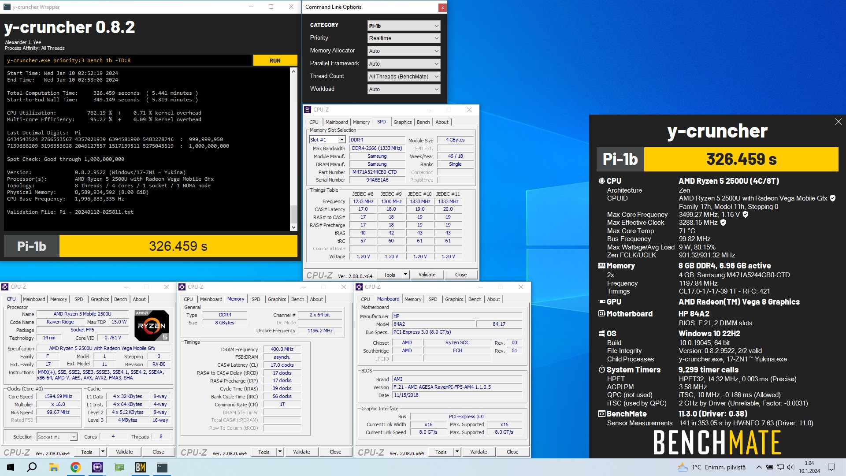Click the verified shield beside Max Core Frequency
Screen dimensions: 846x476
tap(746, 215)
